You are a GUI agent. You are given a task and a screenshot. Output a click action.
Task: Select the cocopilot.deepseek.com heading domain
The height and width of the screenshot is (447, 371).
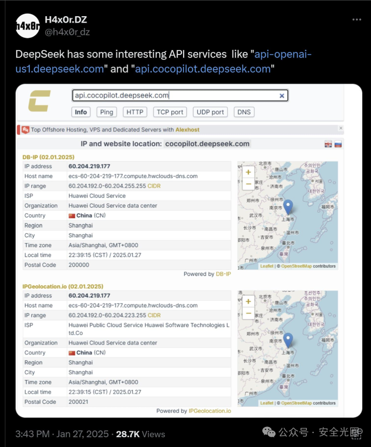(208, 144)
